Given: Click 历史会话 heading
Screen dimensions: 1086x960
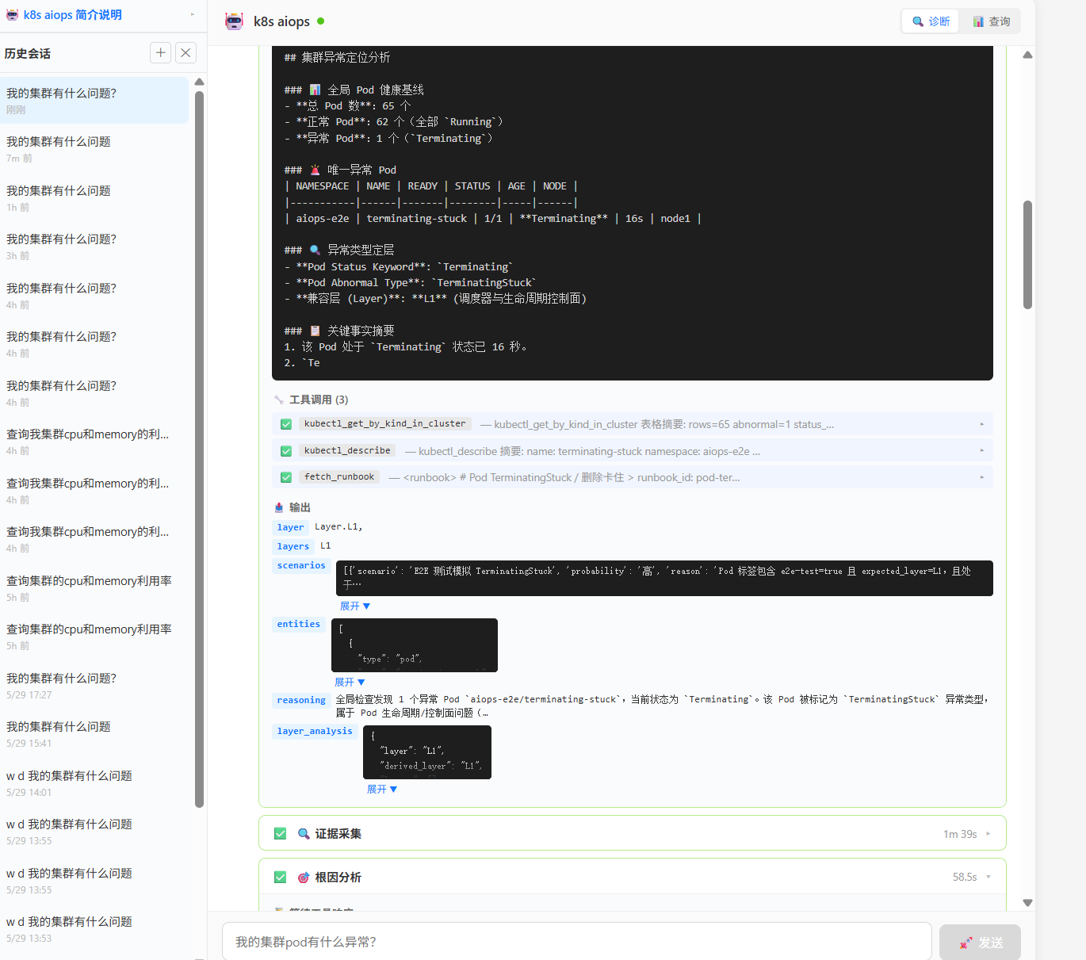Looking at the screenshot, I should pyautogui.click(x=28, y=53).
